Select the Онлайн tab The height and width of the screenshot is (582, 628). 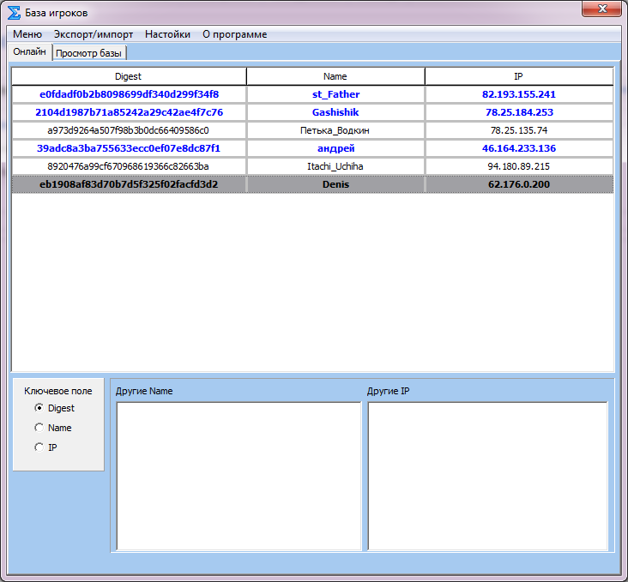point(30,52)
